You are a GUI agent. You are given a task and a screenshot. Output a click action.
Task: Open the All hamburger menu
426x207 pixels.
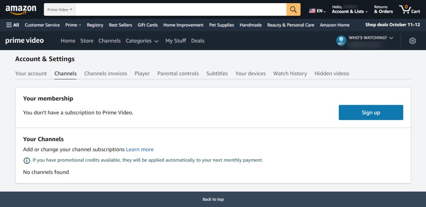click(13, 25)
